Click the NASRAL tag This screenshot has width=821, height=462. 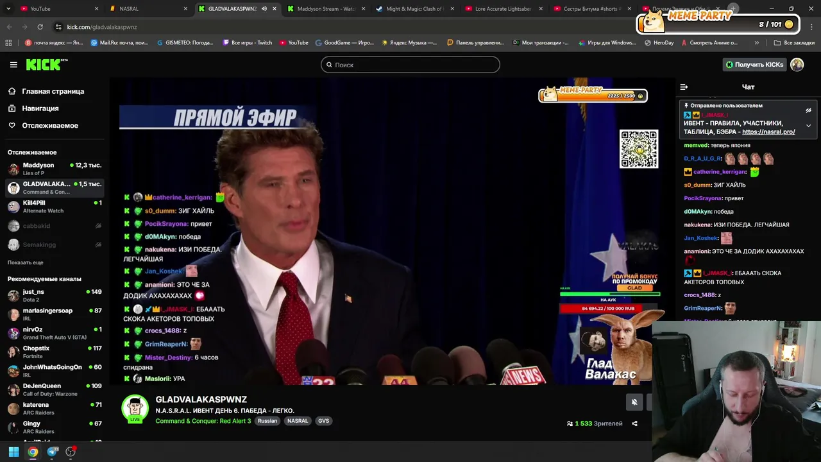point(298,421)
